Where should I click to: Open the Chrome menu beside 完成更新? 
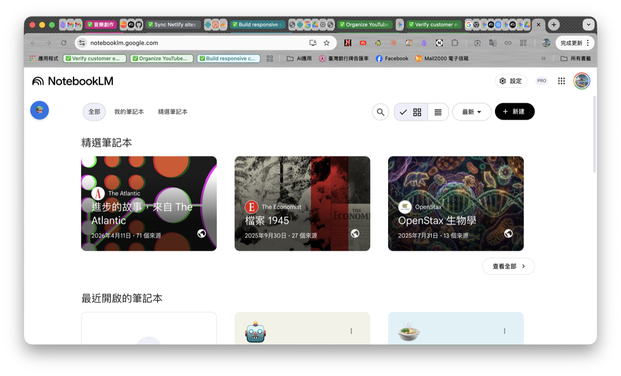tap(588, 43)
